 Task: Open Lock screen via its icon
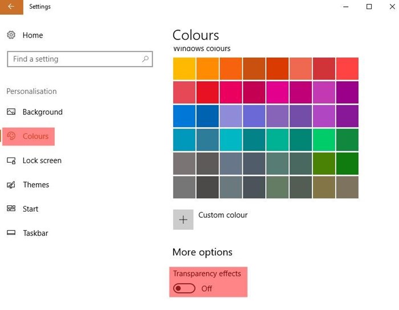pyautogui.click(x=11, y=160)
